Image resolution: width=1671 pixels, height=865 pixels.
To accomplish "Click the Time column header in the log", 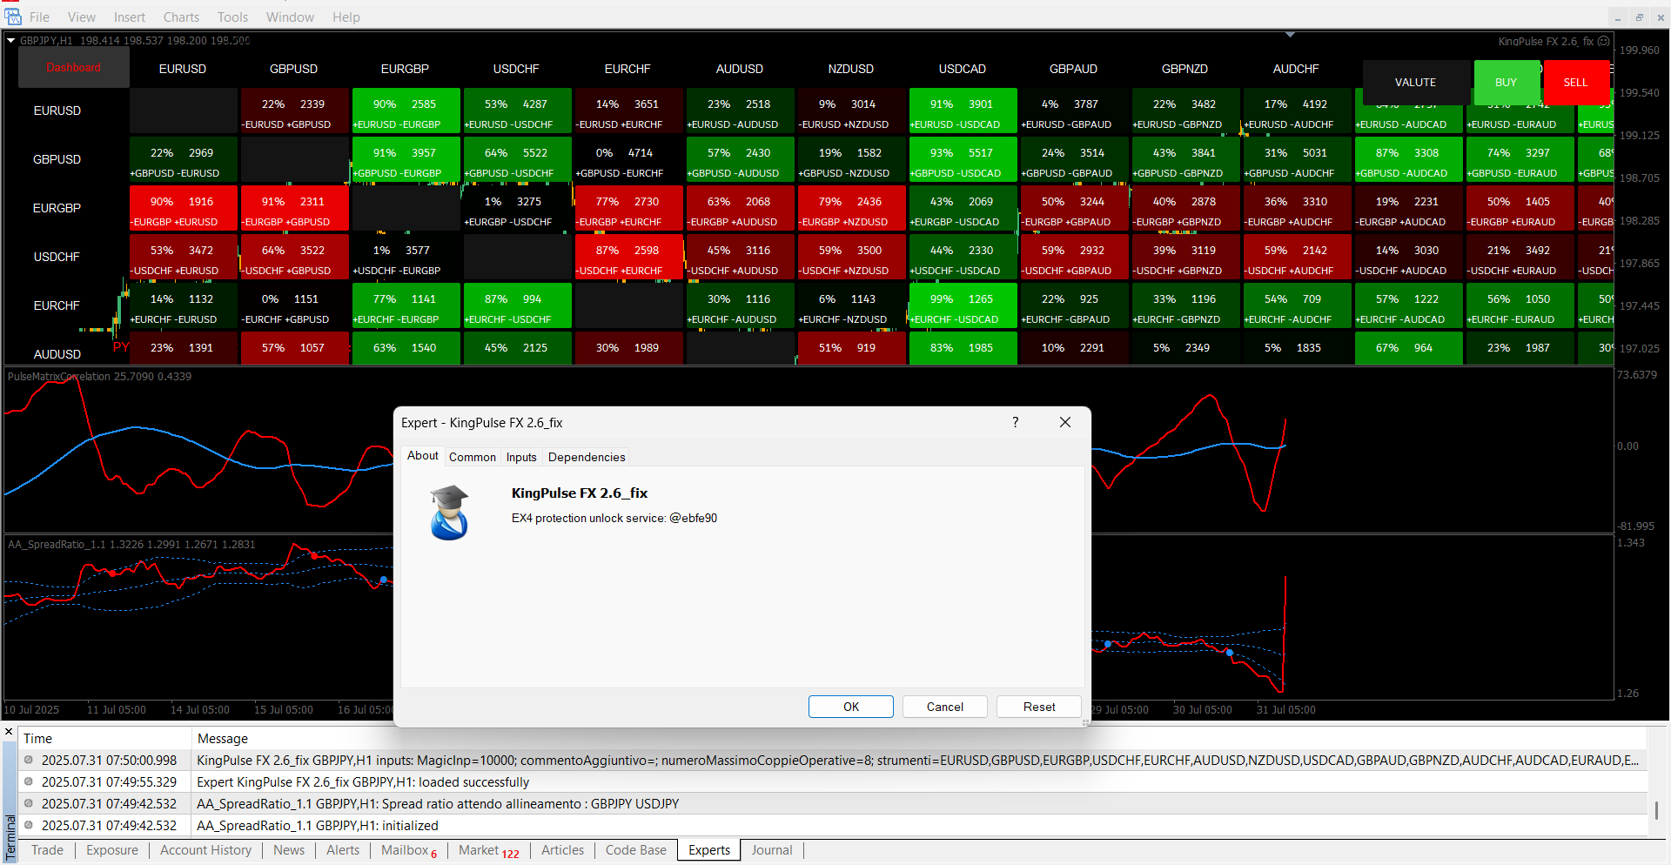I will point(105,738).
